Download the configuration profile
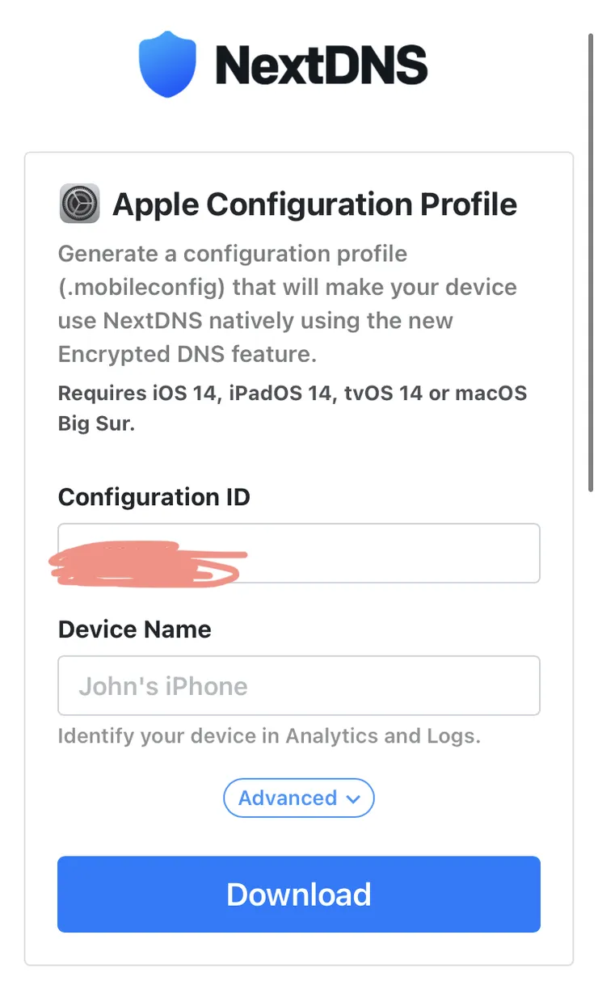 click(299, 895)
